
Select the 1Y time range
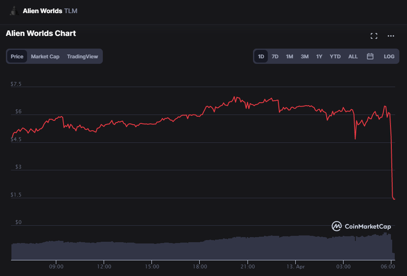pyautogui.click(x=319, y=56)
